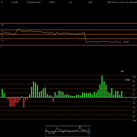137x137 pixels.
Task: Click the value 19 in the mini chart
Action: 88,133
